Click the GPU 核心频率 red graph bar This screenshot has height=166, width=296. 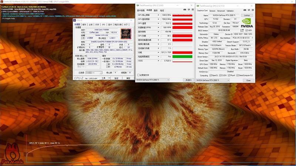182,15
